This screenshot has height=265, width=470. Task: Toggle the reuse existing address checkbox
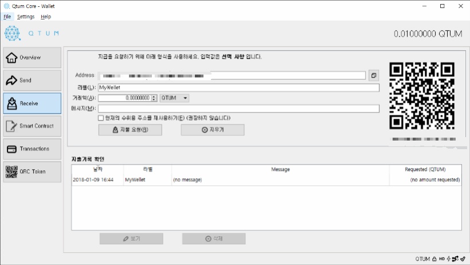point(101,118)
